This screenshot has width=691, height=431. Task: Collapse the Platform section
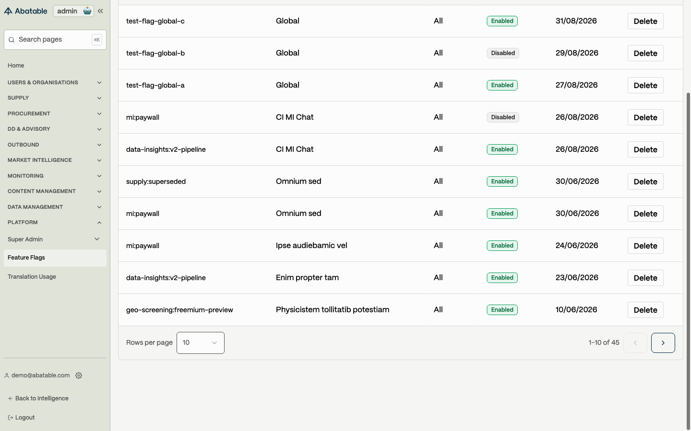pos(55,223)
